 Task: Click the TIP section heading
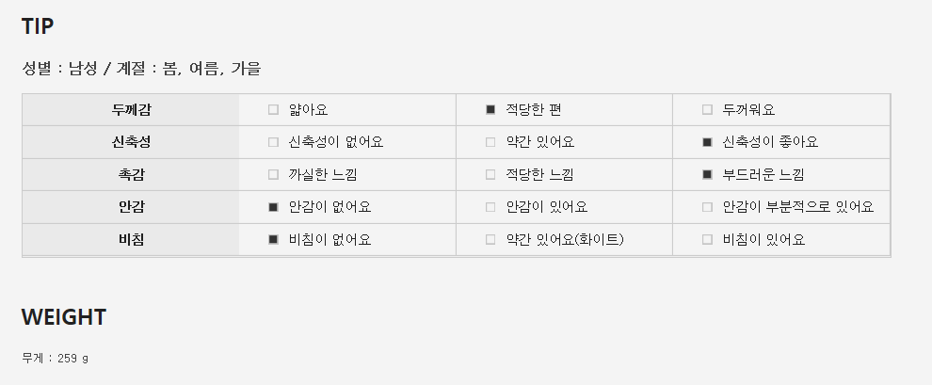point(40,26)
